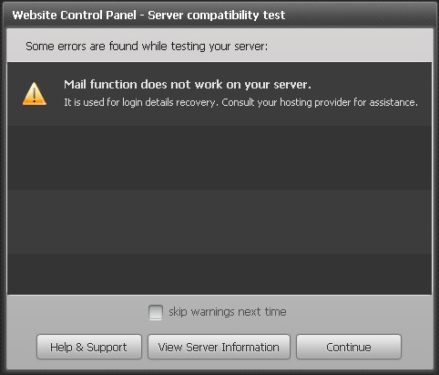Select the 'Mail function does not work' heading
The height and width of the screenshot is (375, 439).
188,84
